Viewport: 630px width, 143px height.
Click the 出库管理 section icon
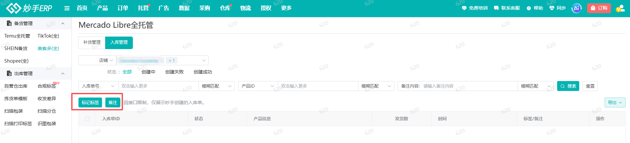(9, 73)
